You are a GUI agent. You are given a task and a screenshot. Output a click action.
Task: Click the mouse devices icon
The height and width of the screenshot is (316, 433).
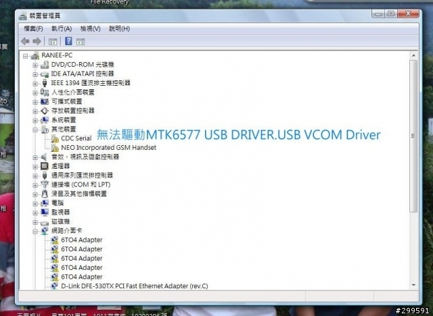click(x=45, y=194)
